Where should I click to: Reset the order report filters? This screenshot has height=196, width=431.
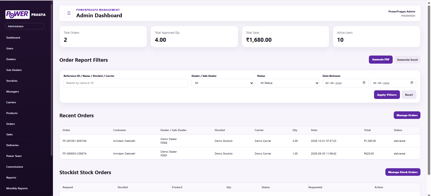point(409,95)
